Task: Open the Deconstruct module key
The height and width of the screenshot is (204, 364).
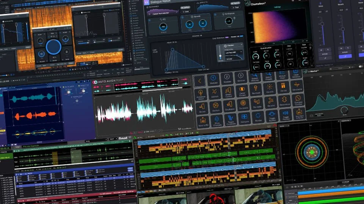Action: pyautogui.click(x=284, y=101)
